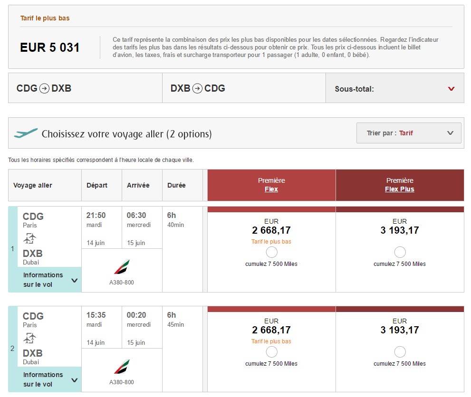Select Première Flex Plus fare for the 21:50 flight
The image size is (471, 397).
tap(400, 252)
